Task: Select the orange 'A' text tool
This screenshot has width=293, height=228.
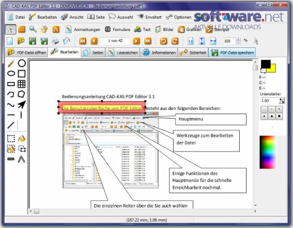Action: point(56,29)
